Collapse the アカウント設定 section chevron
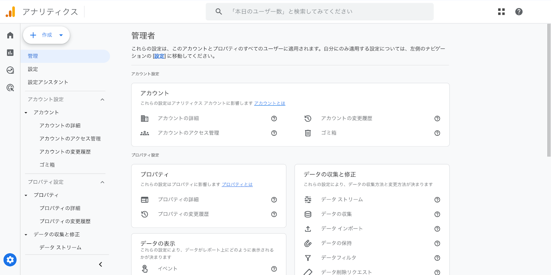551x275 pixels. pos(102,99)
